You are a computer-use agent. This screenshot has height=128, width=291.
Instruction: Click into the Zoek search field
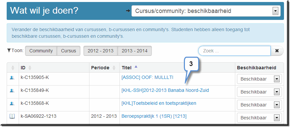[234, 51]
